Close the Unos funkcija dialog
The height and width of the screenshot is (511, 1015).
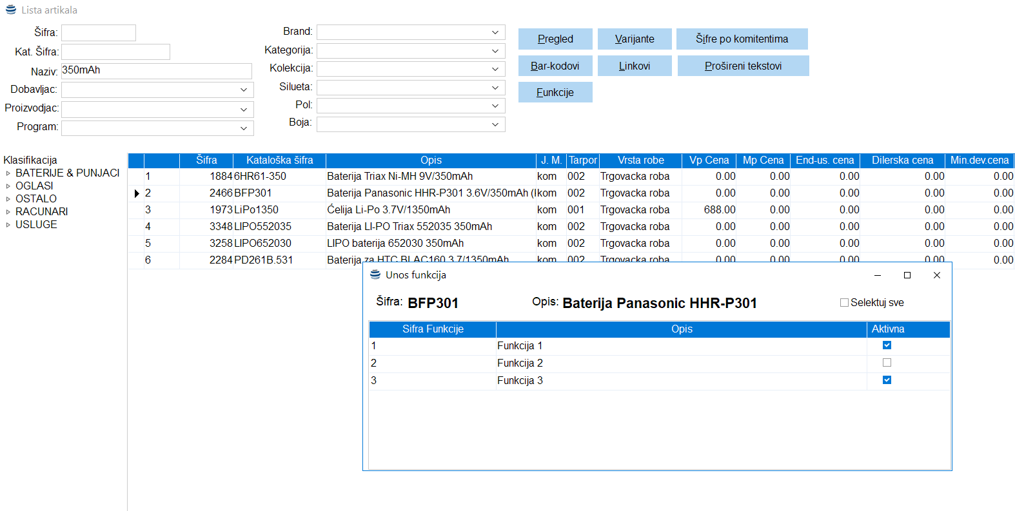pos(936,275)
